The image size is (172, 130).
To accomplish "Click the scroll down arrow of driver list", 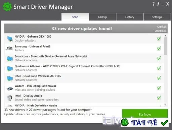I will [x=165, y=105].
